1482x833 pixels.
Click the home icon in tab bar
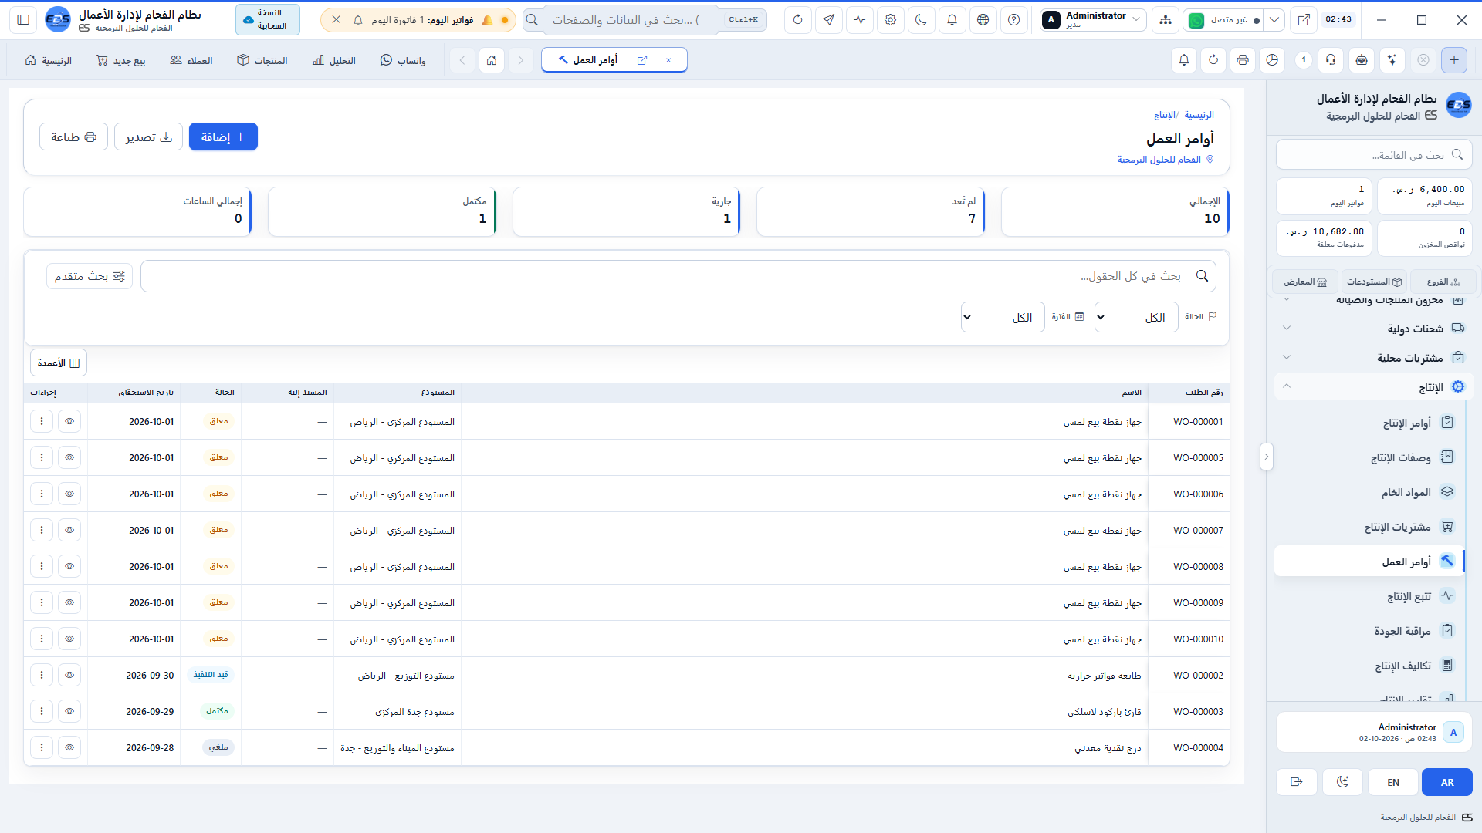tap(492, 60)
